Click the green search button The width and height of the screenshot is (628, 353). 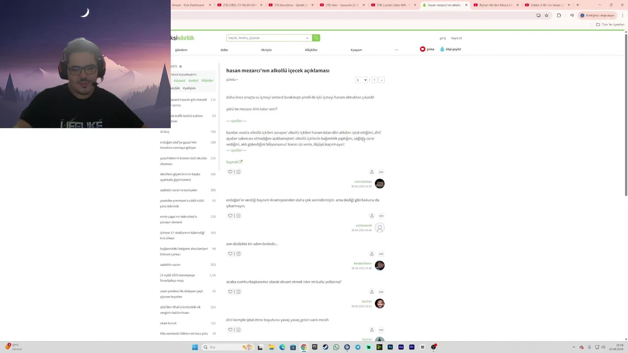pos(316,38)
